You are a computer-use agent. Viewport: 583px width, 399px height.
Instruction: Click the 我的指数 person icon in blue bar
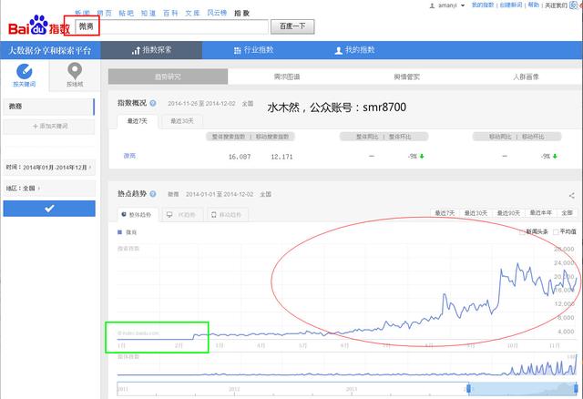(338, 51)
